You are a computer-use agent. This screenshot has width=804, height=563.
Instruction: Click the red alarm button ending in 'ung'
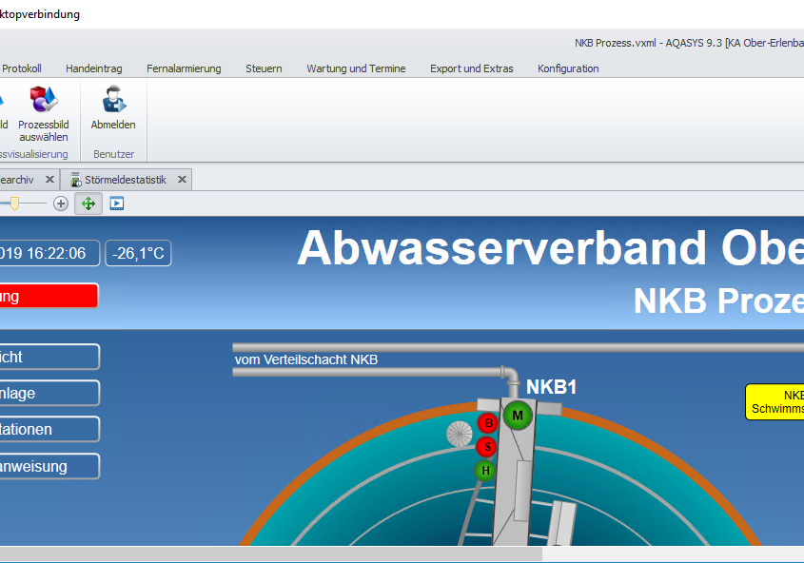point(49,296)
